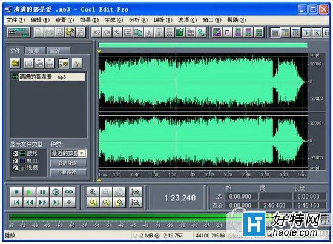333x244 pixels.
Task: Open the 效果 effects menu
Action: [89, 20]
